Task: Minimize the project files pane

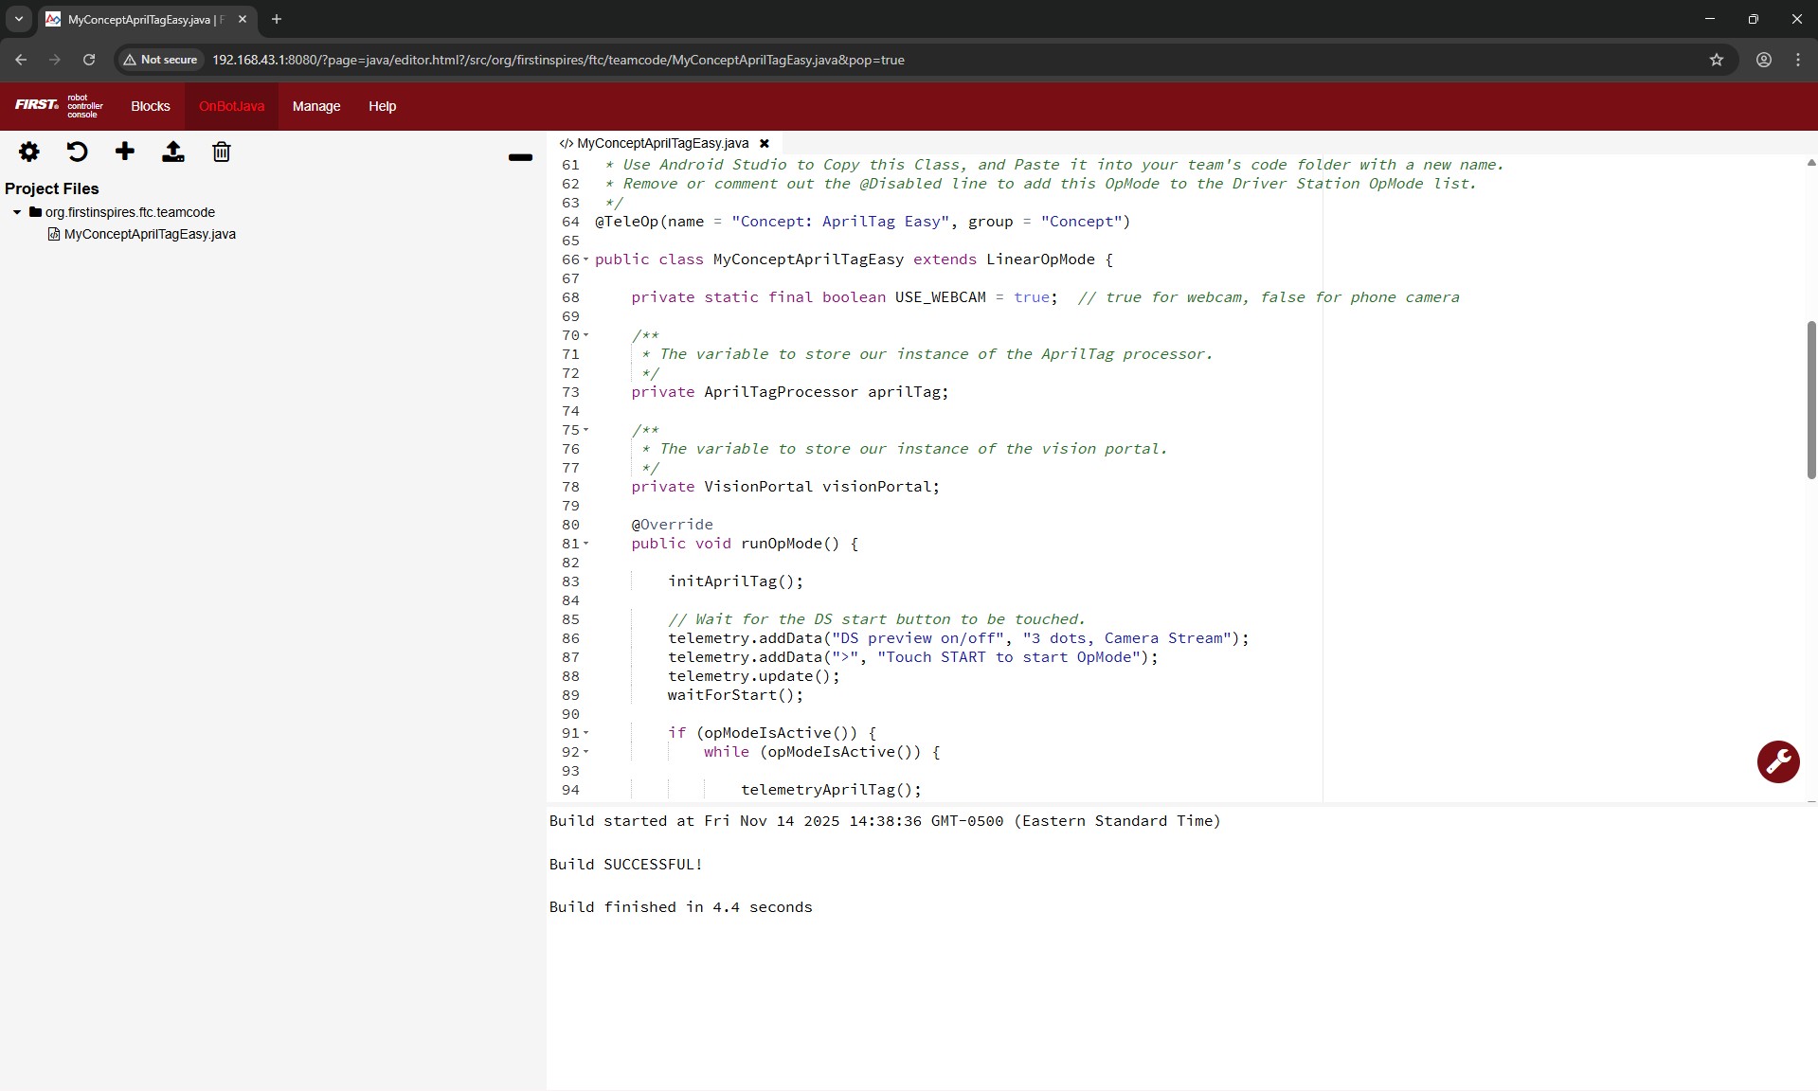Action: click(x=520, y=157)
